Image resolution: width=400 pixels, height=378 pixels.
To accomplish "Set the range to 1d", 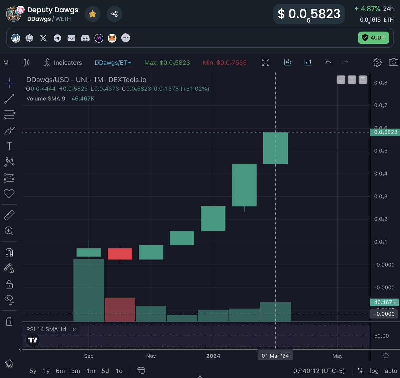I will [119, 371].
